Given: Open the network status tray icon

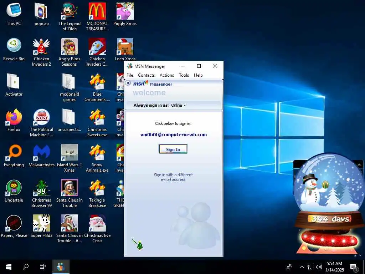Looking at the screenshot, I should tap(310, 267).
